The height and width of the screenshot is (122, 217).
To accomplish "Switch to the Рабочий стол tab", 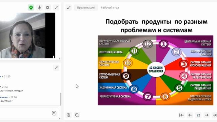I will click(x=110, y=7).
